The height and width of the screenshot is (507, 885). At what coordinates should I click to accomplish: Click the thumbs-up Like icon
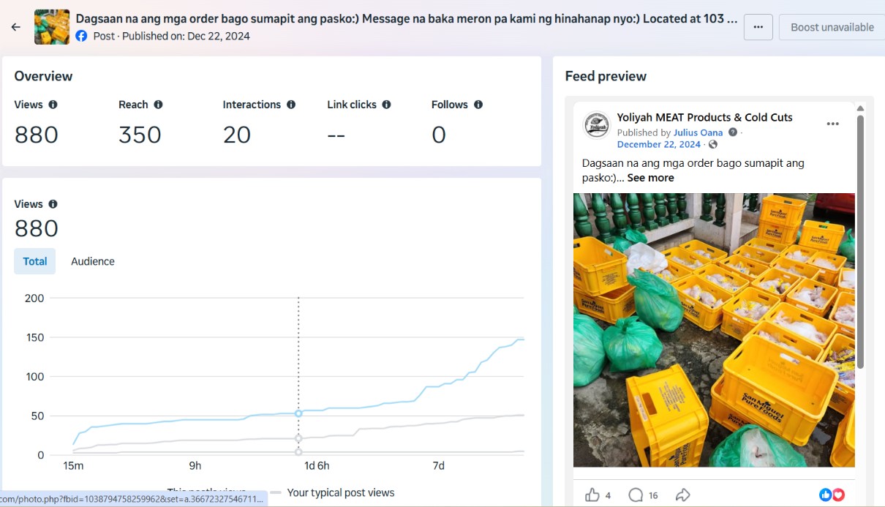tap(592, 495)
